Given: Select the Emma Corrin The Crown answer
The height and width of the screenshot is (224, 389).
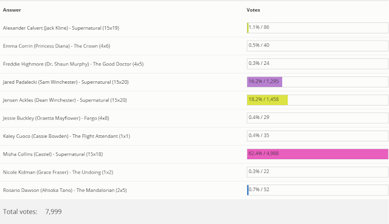Looking at the screenshot, I should [x=57, y=46].
